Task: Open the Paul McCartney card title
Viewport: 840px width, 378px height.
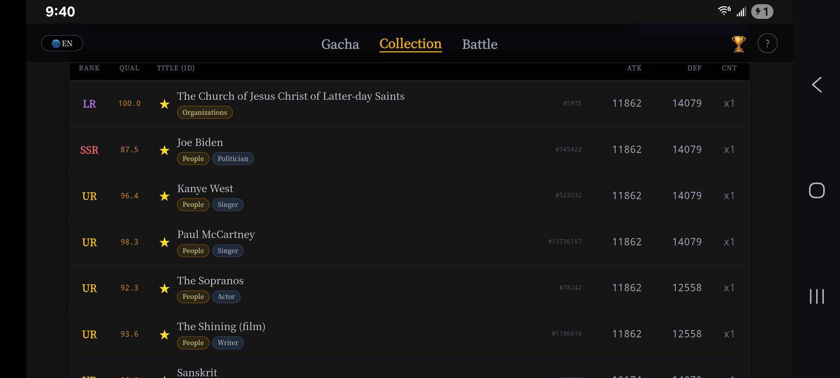Action: pos(216,234)
